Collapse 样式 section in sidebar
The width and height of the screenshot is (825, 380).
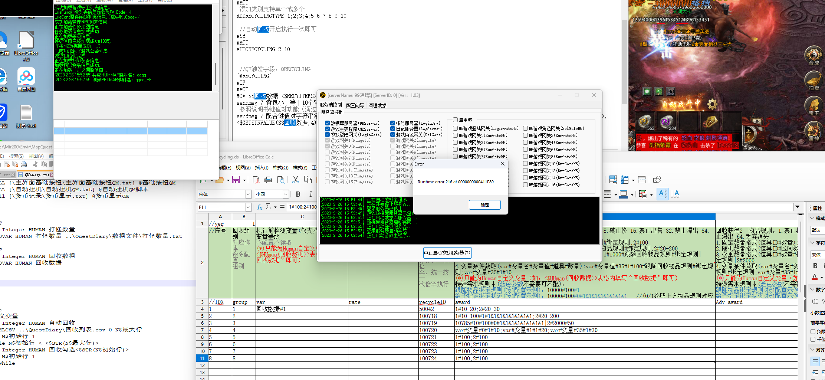coord(812,218)
